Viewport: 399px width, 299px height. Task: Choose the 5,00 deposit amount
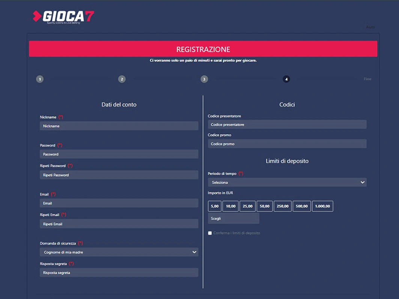coord(215,206)
